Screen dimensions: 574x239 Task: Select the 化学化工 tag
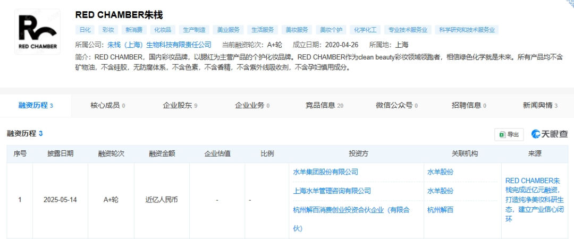click(x=365, y=30)
